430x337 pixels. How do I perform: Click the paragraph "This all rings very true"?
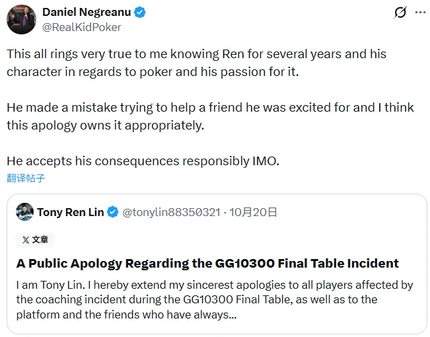tap(196, 62)
